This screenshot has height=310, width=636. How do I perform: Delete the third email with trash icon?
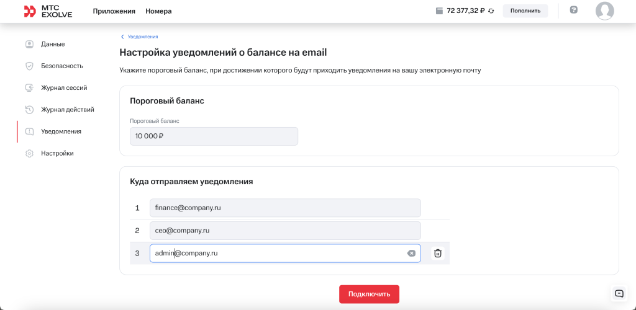[x=438, y=254]
